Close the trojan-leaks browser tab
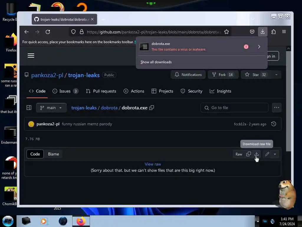 tap(92, 19)
